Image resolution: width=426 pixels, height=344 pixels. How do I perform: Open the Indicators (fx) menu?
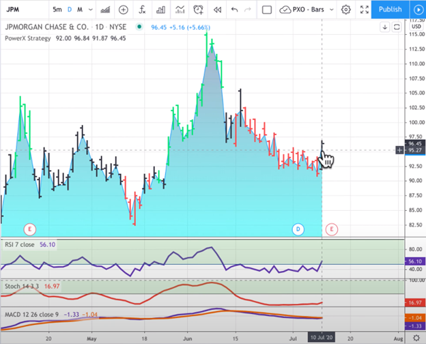tap(141, 10)
